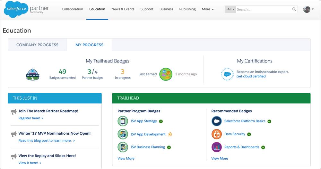Open the Salesforce Platform Basics link
The image size is (321, 169).
click(x=245, y=121)
